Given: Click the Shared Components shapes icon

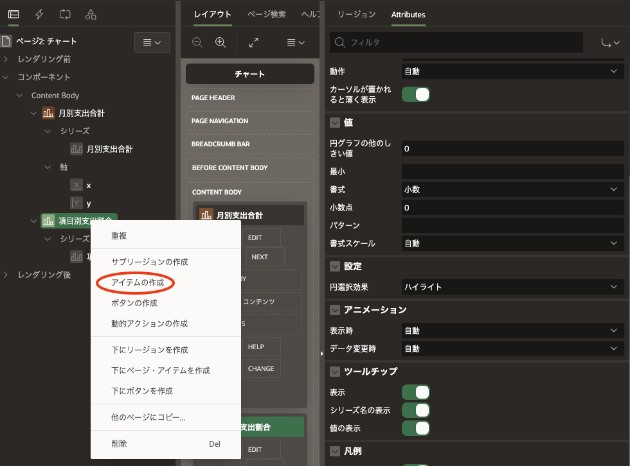Looking at the screenshot, I should pyautogui.click(x=90, y=14).
